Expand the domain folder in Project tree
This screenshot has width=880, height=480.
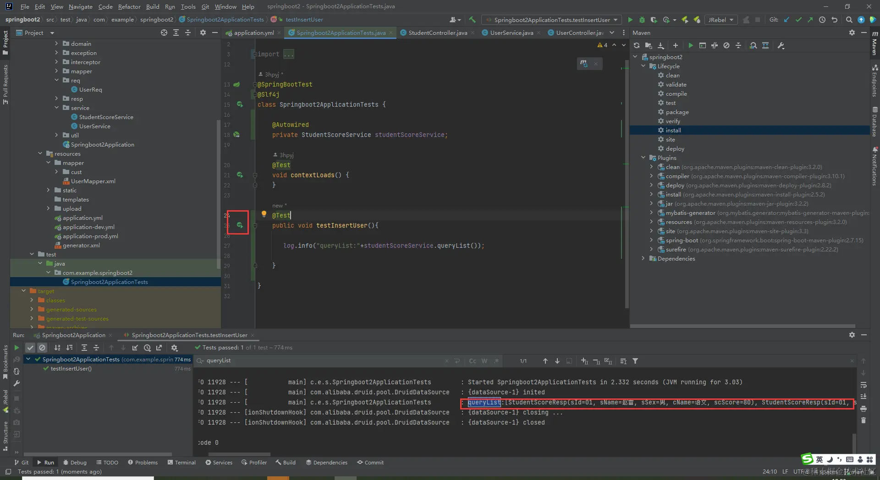[x=57, y=44]
